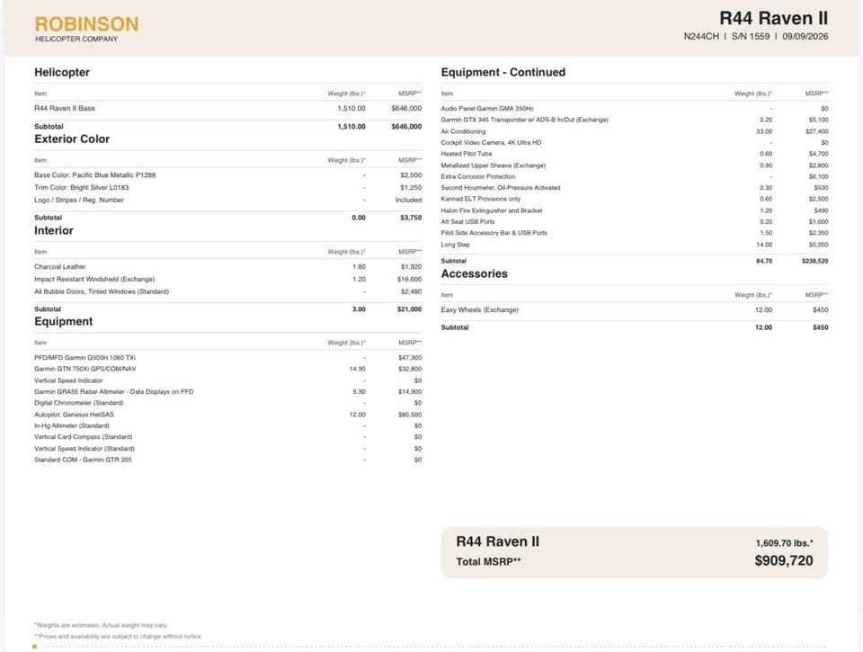This screenshot has height=652, width=863.
Task: Click the Trim Color Bright Silver row
Action: coord(227,188)
